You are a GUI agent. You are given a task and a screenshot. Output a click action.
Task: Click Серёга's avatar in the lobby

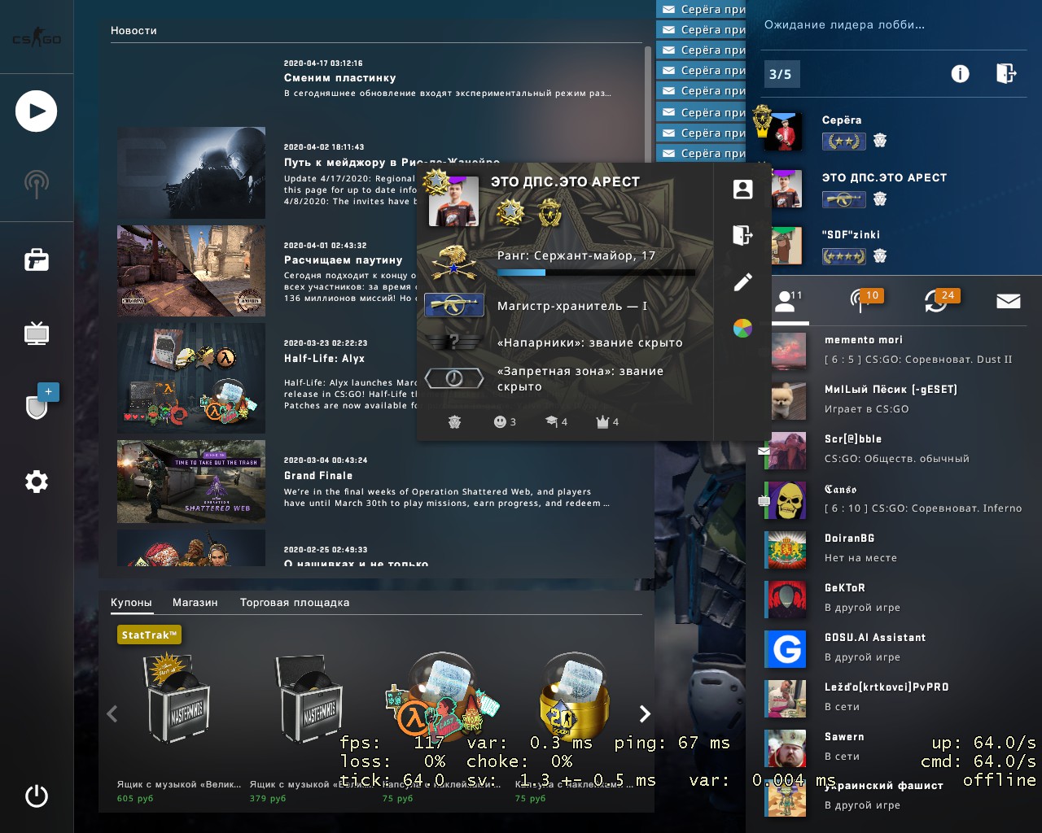(x=785, y=131)
